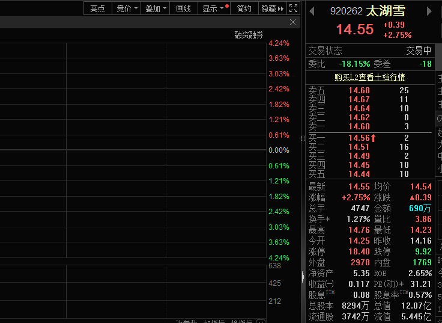
Task: Switch to 简约 simple view
Action: (x=244, y=8)
